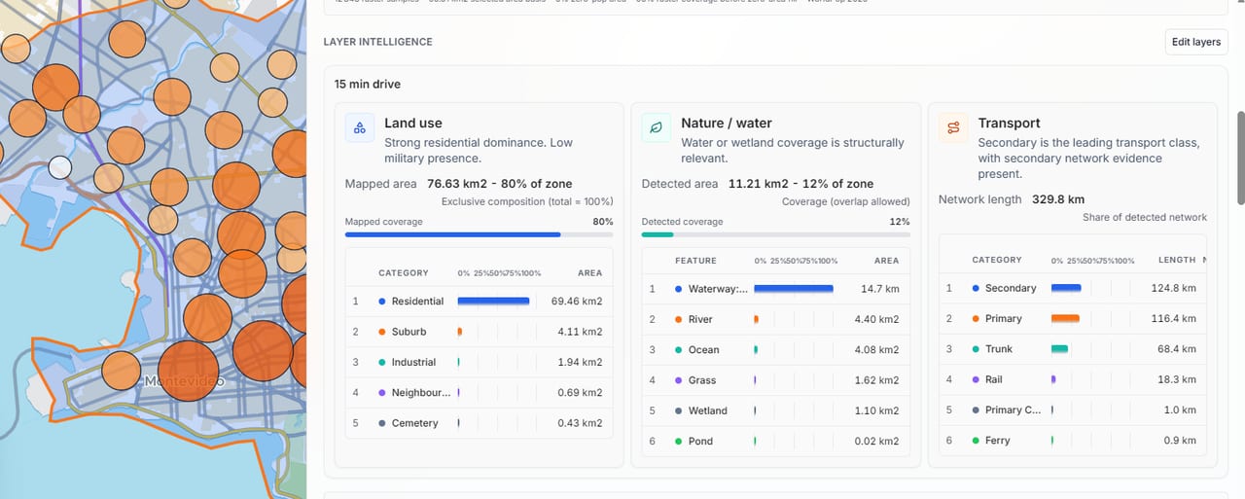
Task: Select the Suburb row in Land use
Action: click(x=480, y=332)
